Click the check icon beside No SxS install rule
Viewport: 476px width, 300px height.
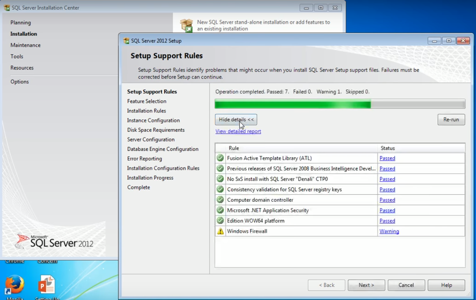[x=221, y=179]
